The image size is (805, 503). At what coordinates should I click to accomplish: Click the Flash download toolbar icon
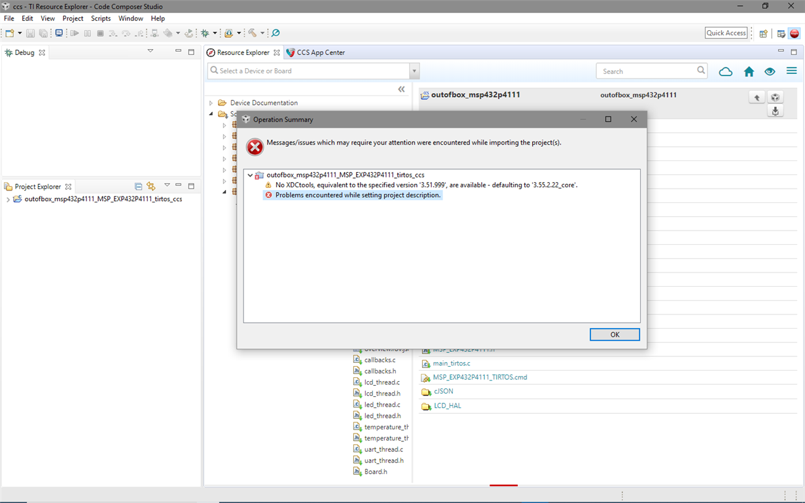[x=228, y=33]
